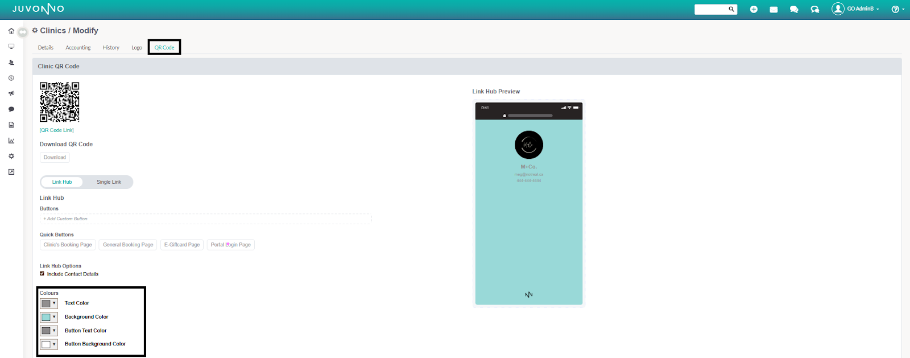Image resolution: width=910 pixels, height=358 pixels.
Task: Switch to the Accounting tab
Action: [78, 48]
